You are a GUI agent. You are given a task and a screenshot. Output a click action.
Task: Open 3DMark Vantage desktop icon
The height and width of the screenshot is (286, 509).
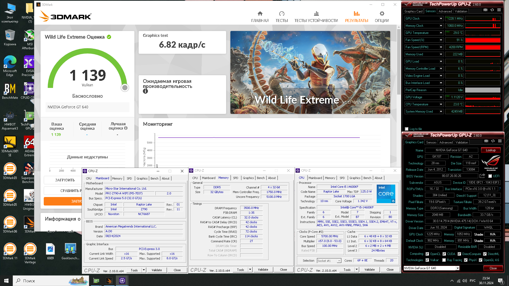(x=30, y=253)
